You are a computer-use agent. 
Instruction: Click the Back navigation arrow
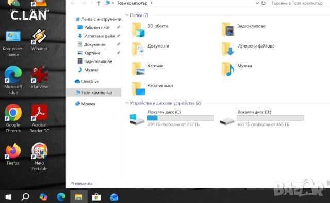pyautogui.click(x=73, y=3)
